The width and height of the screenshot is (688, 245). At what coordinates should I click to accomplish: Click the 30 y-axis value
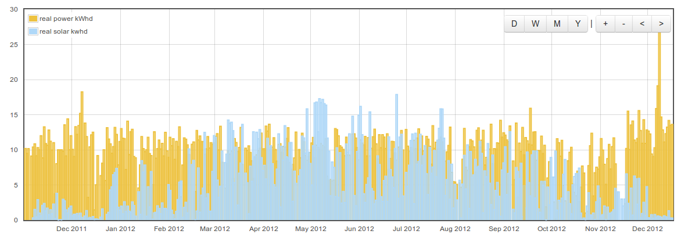13,10
